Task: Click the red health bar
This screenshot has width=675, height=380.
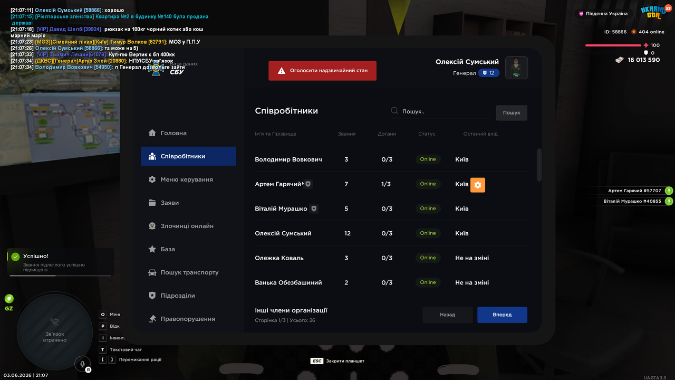Action: point(614,45)
